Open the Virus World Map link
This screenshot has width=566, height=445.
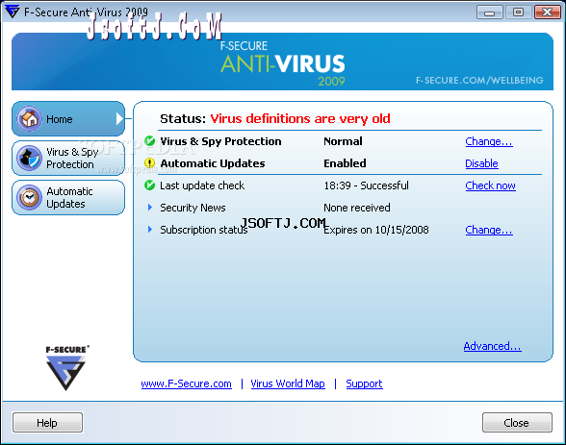pos(288,383)
